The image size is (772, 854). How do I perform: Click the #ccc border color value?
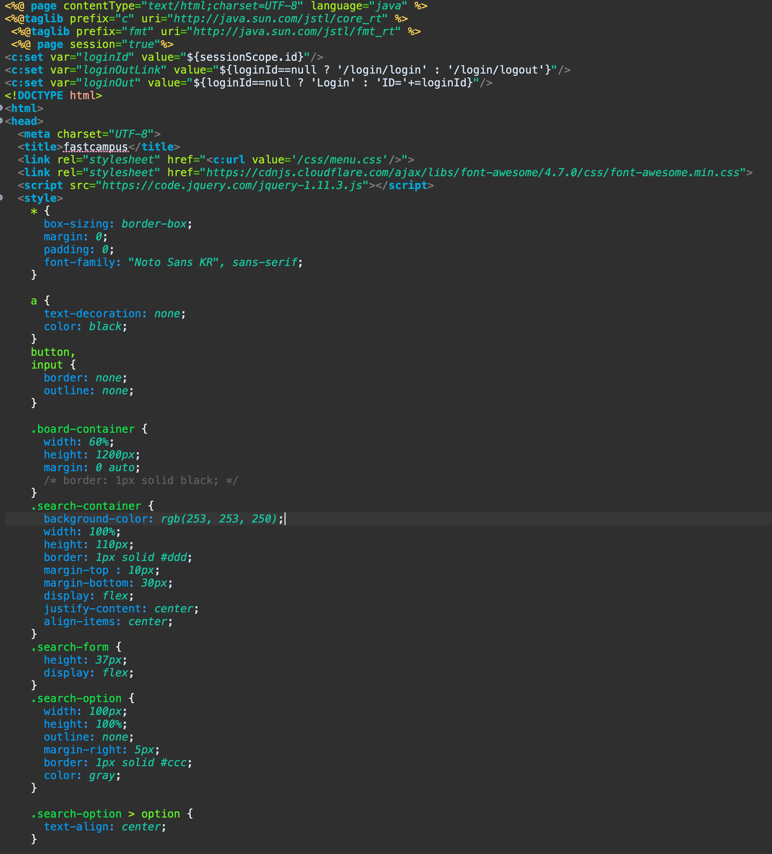click(x=174, y=763)
